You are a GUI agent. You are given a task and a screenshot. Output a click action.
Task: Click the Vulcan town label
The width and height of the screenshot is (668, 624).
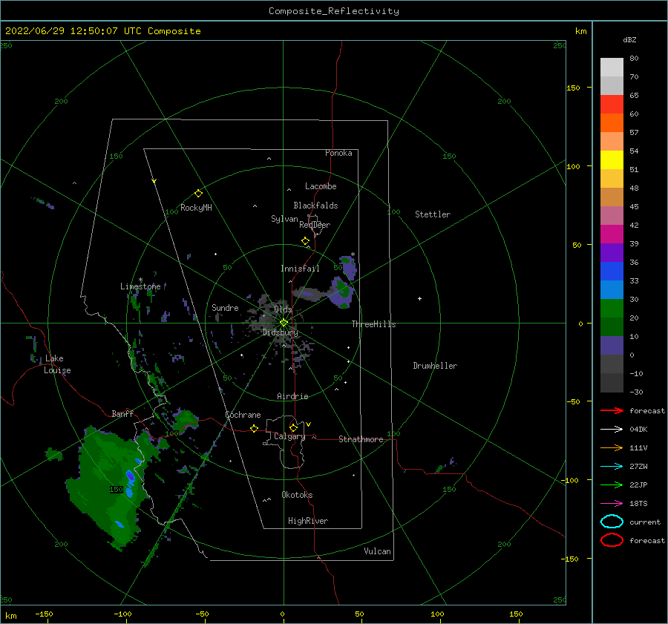[377, 551]
